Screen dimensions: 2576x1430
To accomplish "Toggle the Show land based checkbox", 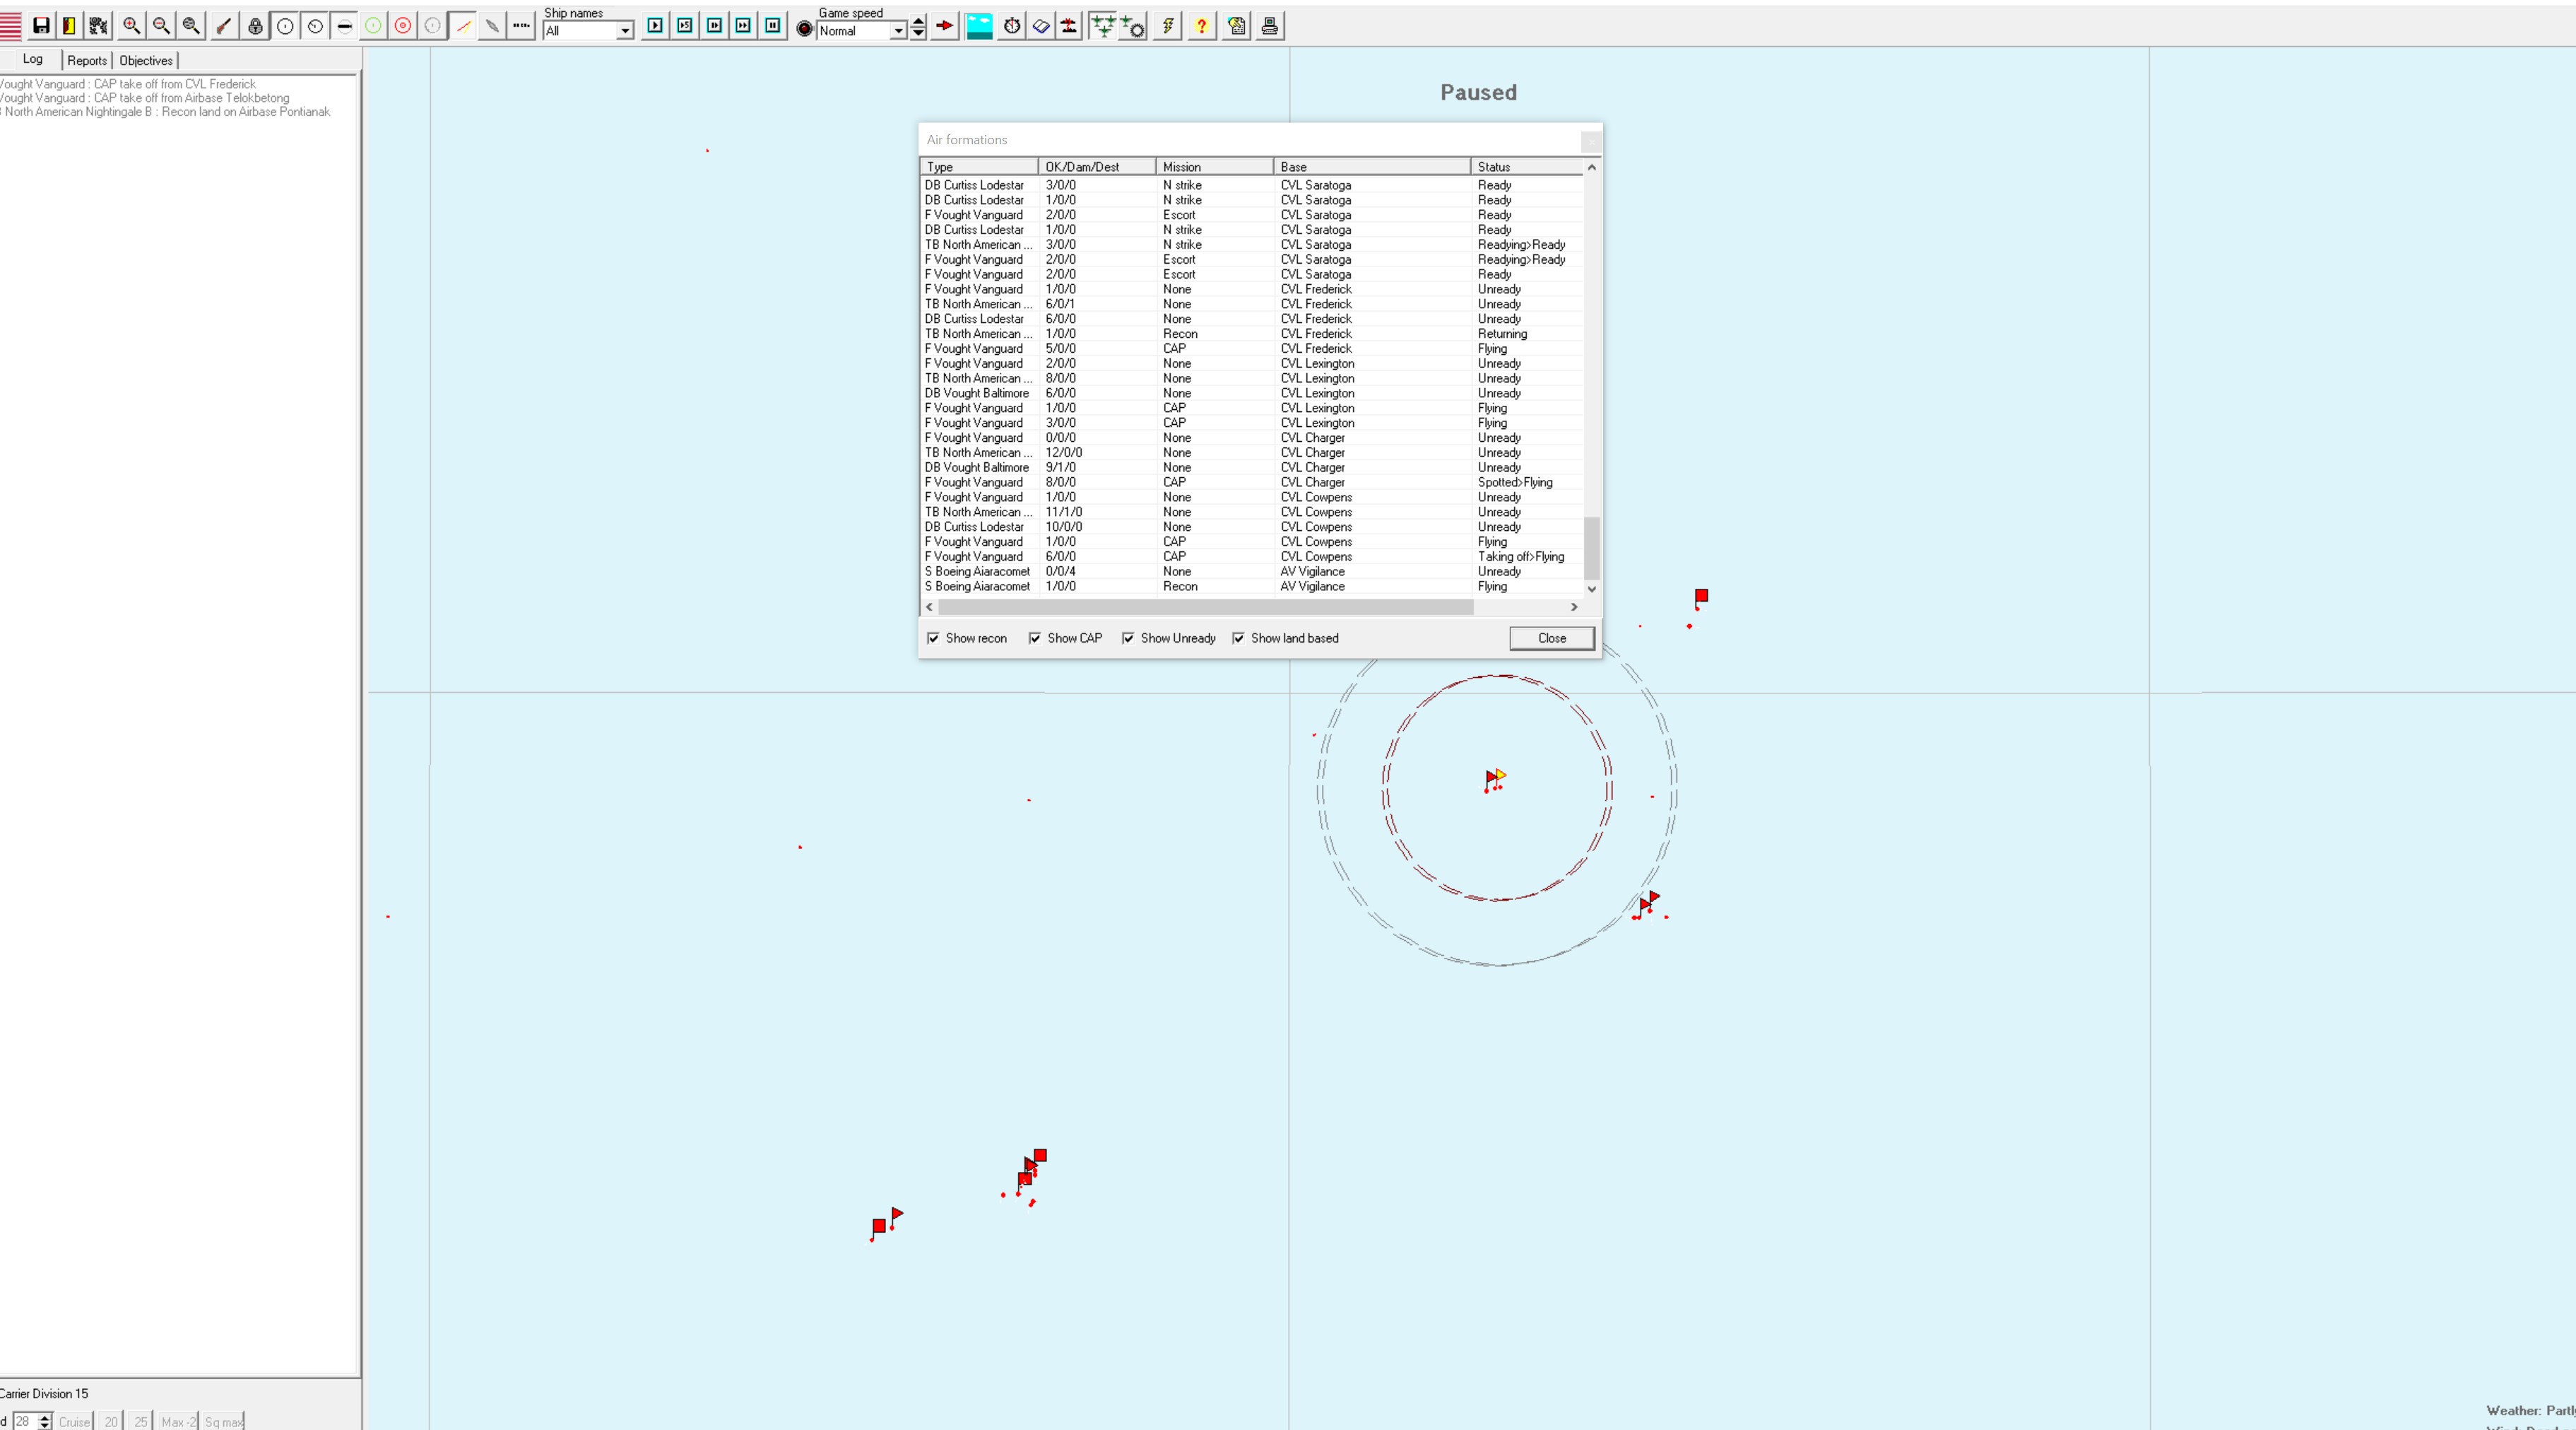I will click(x=1238, y=638).
